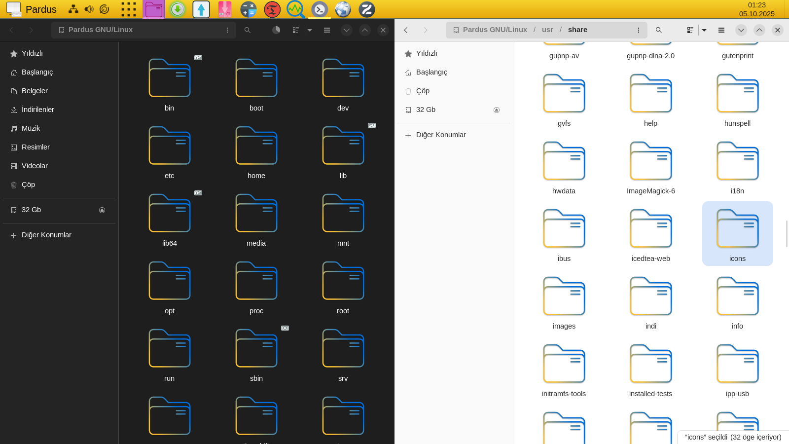Click the usr breadcrumb in the path bar
The image size is (789, 444).
(x=547, y=30)
